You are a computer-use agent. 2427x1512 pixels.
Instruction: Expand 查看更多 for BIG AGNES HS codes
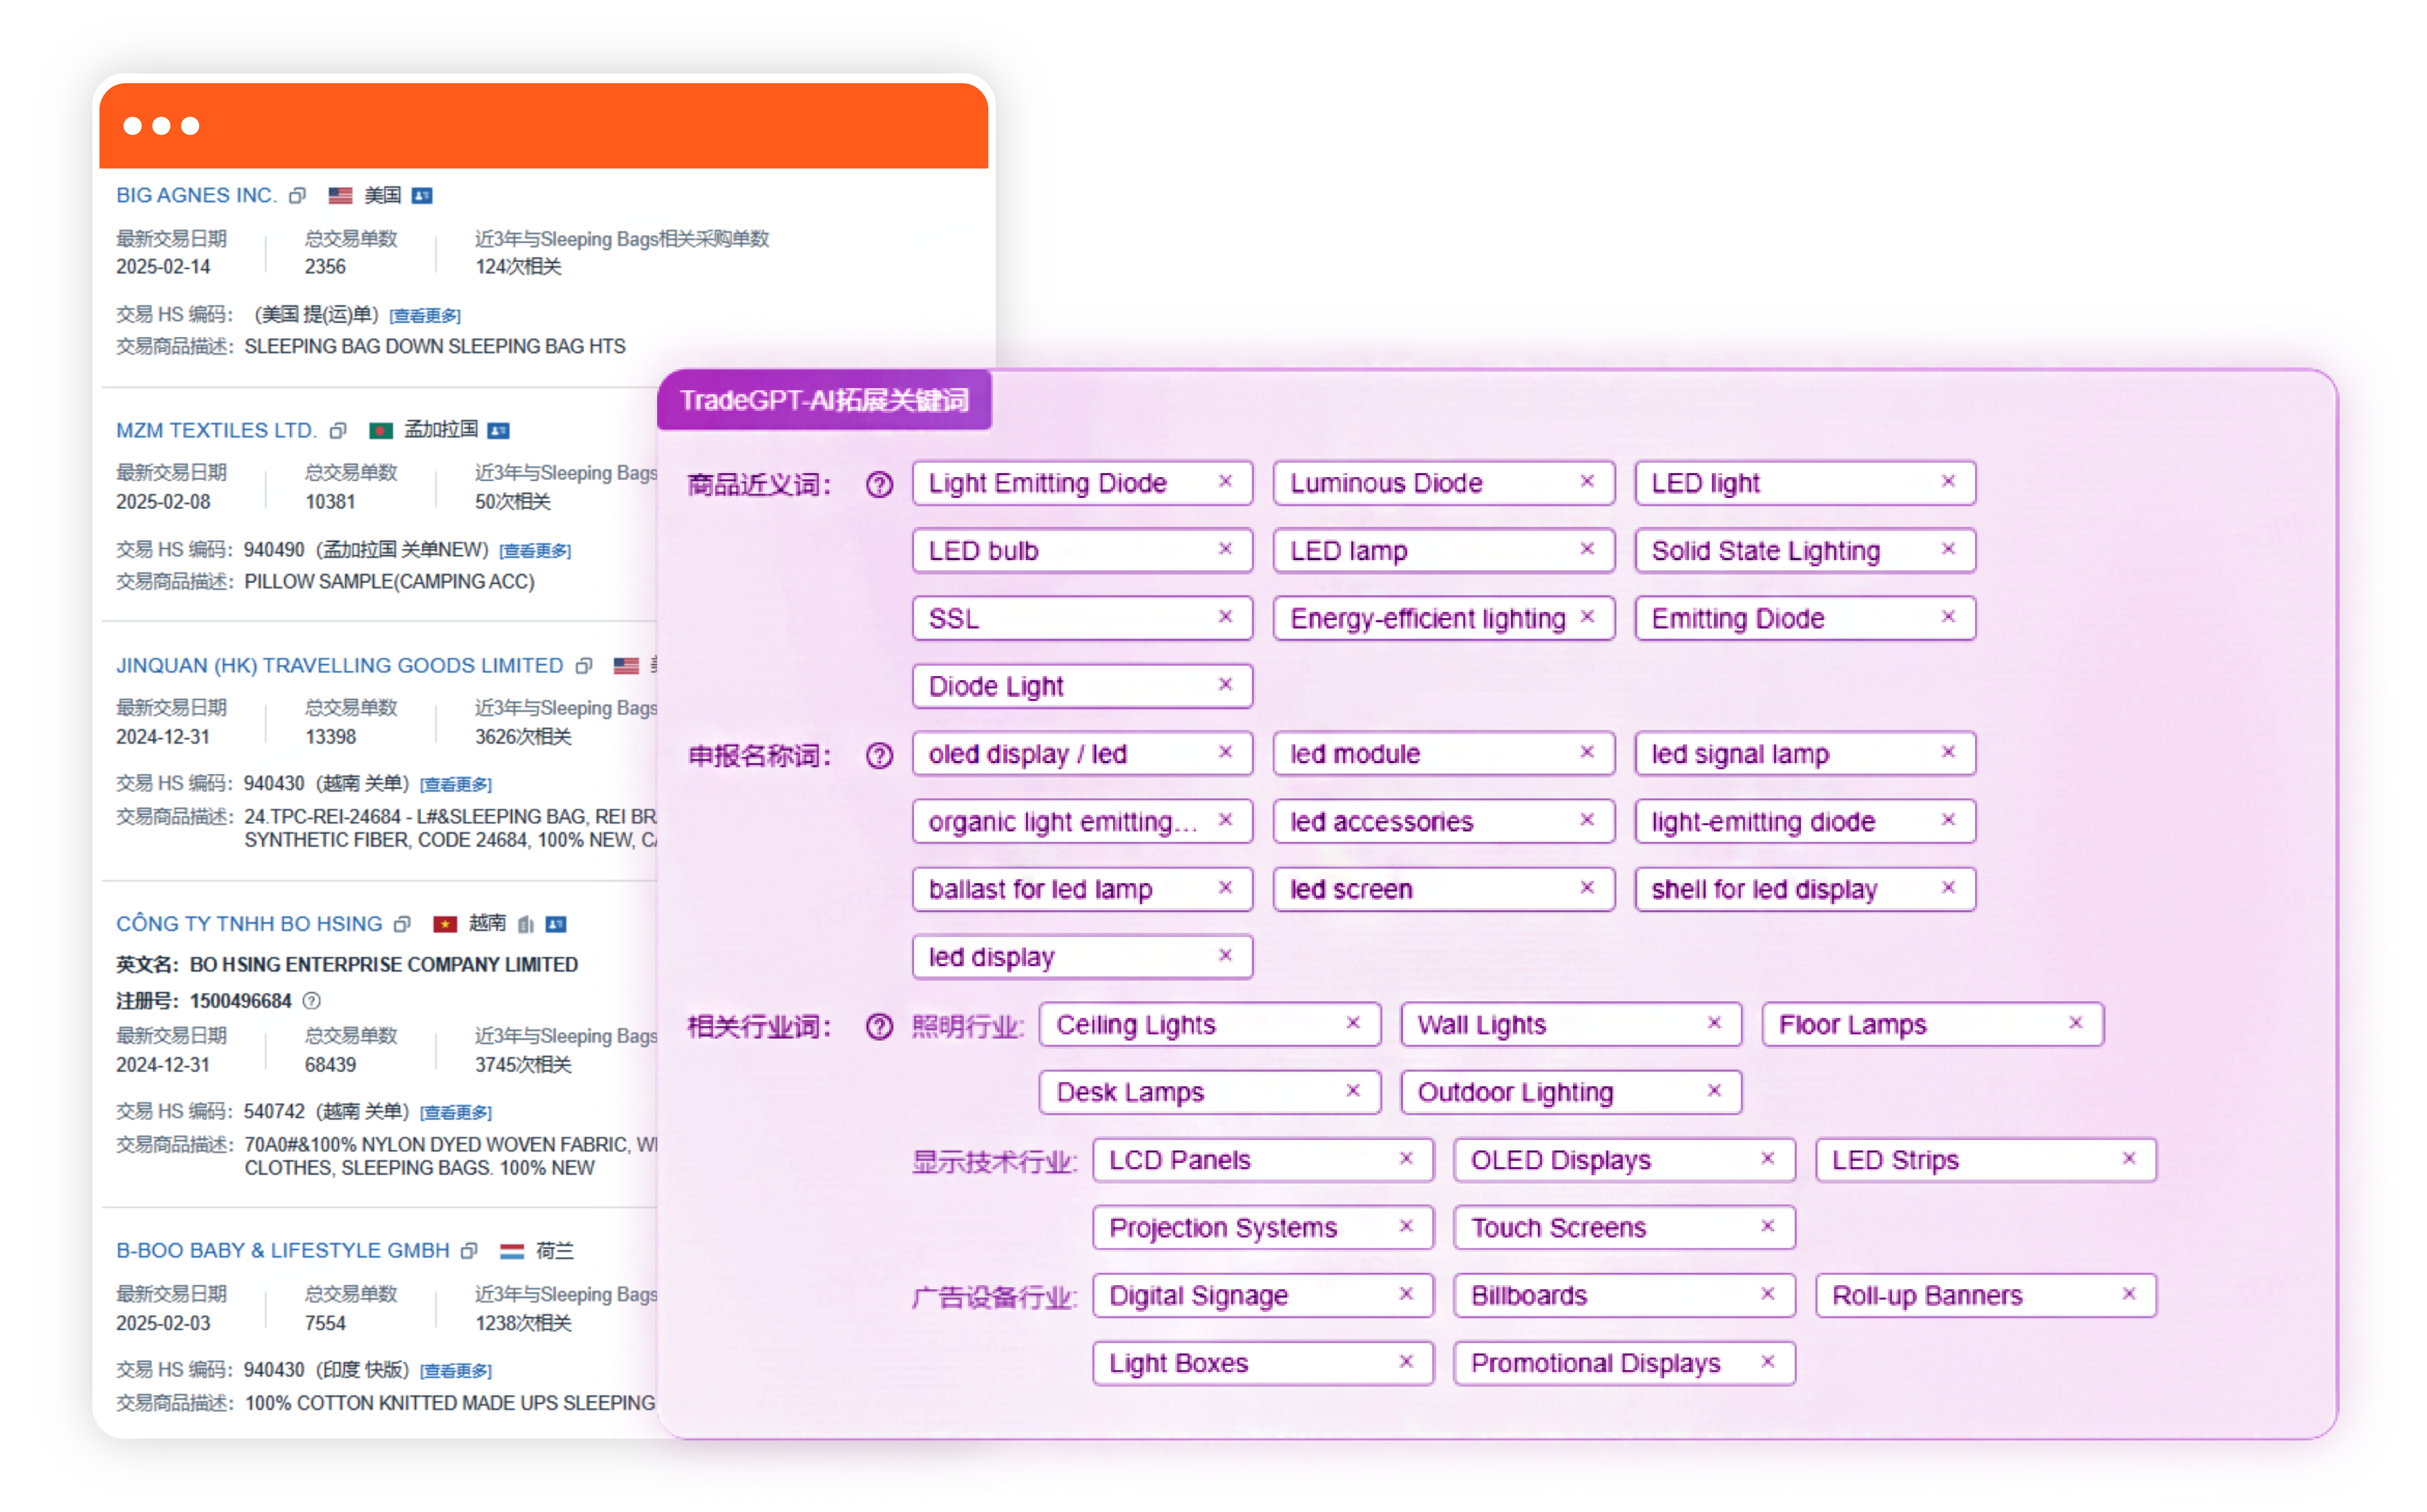[x=425, y=316]
